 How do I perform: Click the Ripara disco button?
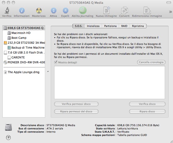click(147, 112)
